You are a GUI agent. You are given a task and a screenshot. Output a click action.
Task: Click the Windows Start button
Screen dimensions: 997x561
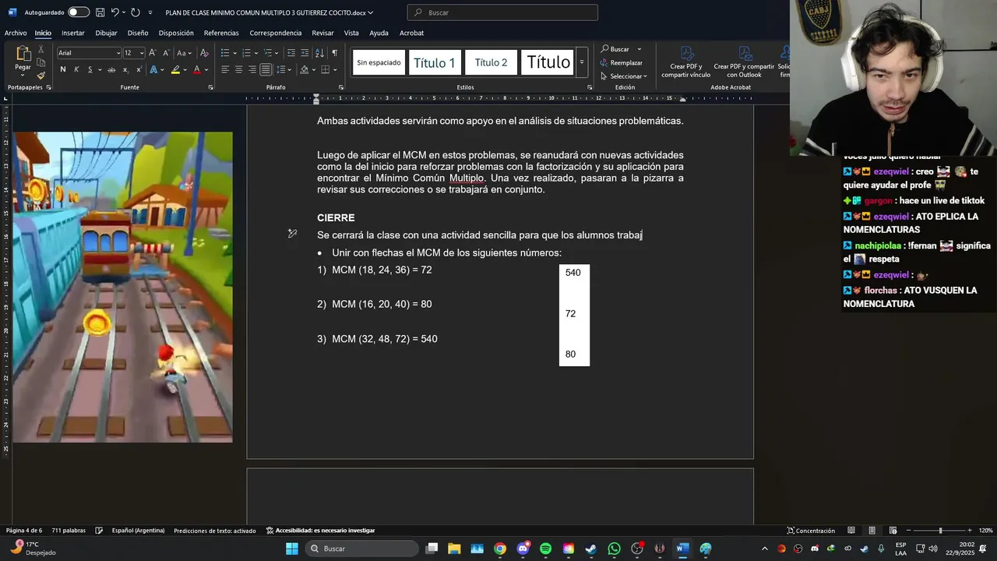coord(292,549)
